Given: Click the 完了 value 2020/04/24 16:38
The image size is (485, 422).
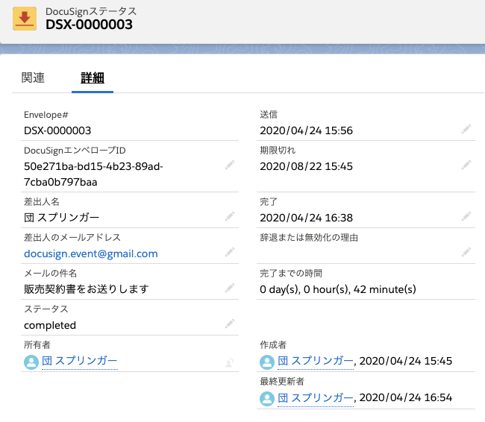Looking at the screenshot, I should click(x=306, y=218).
